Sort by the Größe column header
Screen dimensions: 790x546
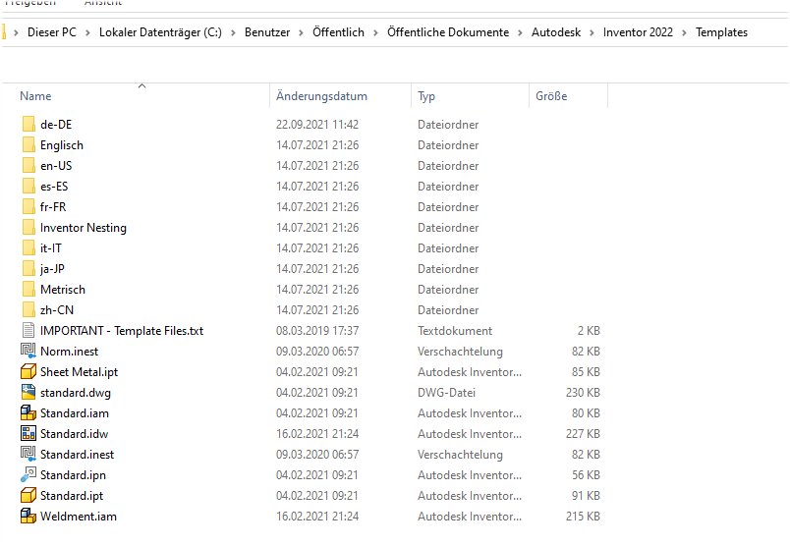click(x=551, y=95)
